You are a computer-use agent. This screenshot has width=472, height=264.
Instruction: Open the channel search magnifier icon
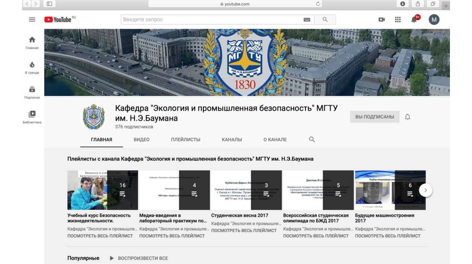click(x=312, y=139)
